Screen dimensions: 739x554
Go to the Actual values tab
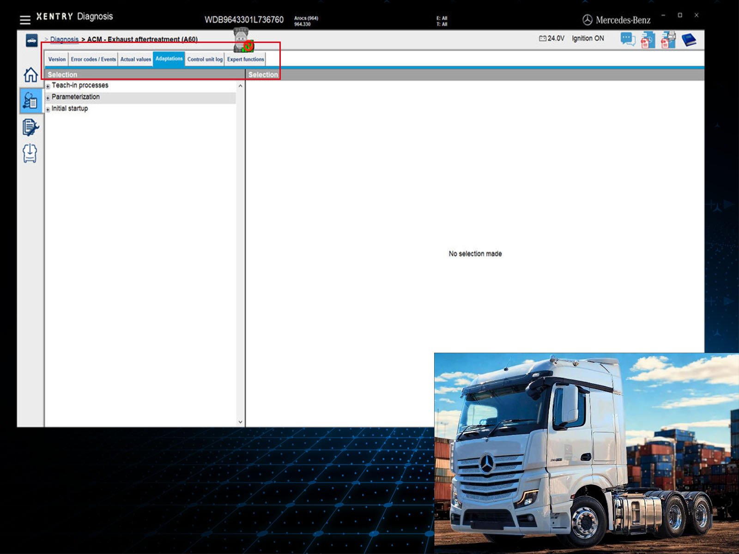coord(135,60)
